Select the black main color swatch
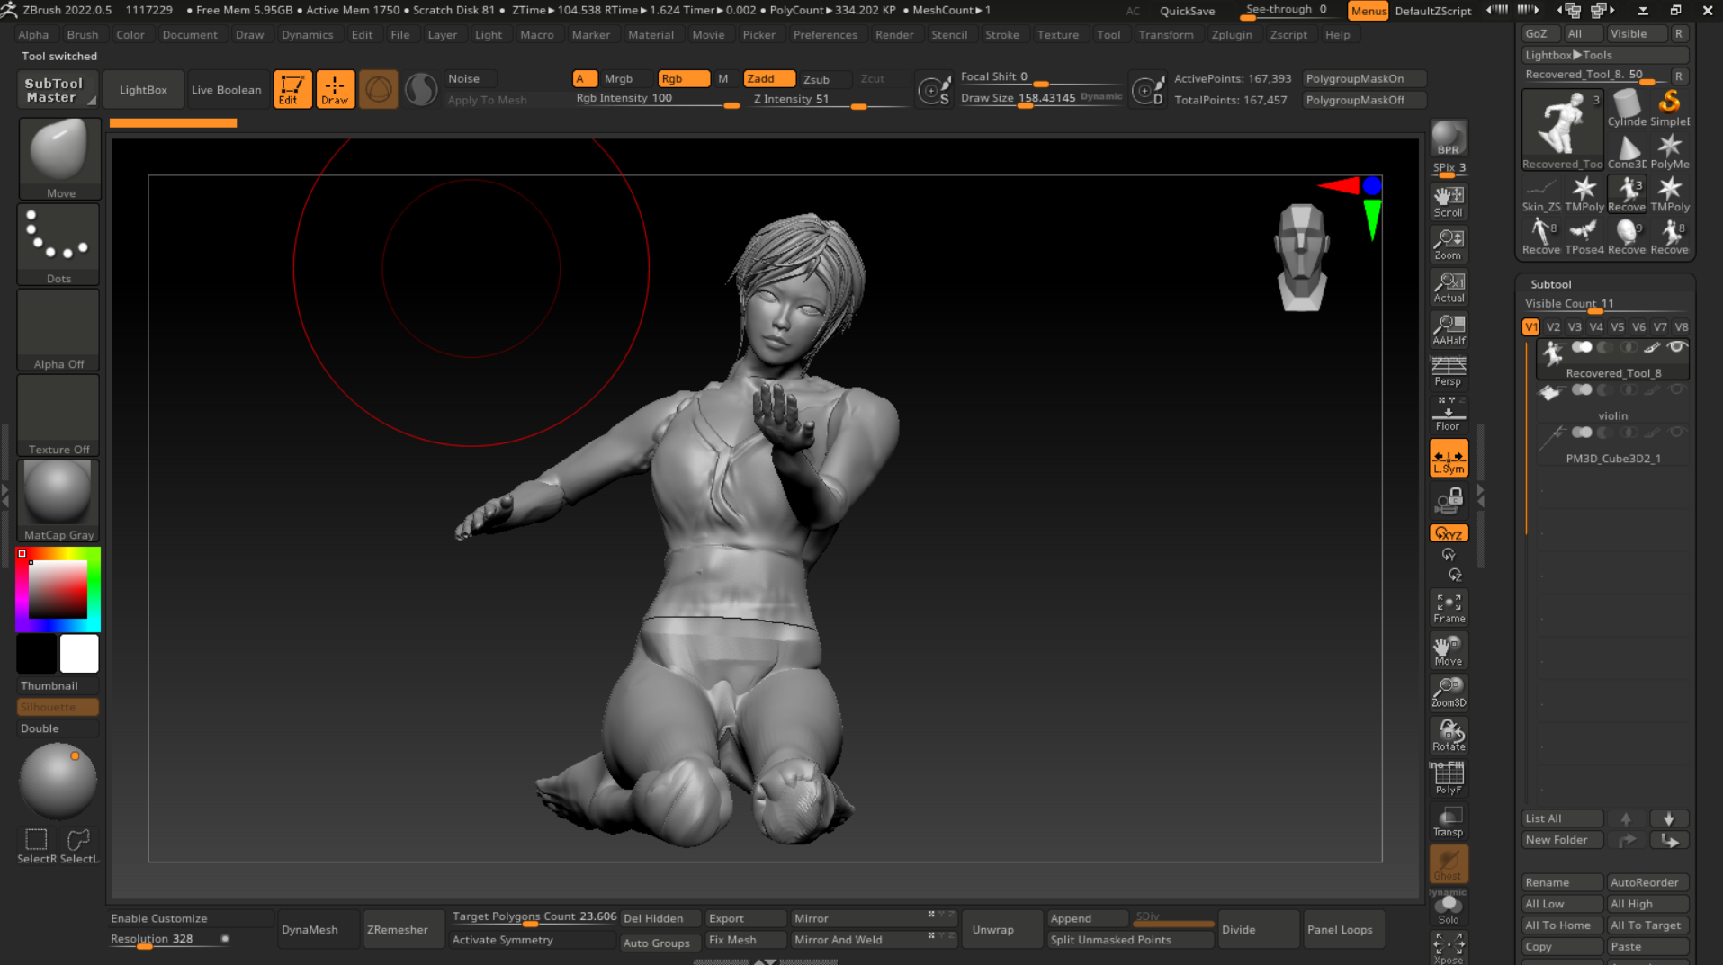Image resolution: width=1723 pixels, height=965 pixels. click(37, 654)
